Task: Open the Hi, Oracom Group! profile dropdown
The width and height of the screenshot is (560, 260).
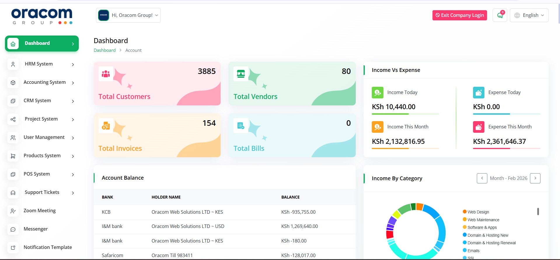Action: (128, 15)
